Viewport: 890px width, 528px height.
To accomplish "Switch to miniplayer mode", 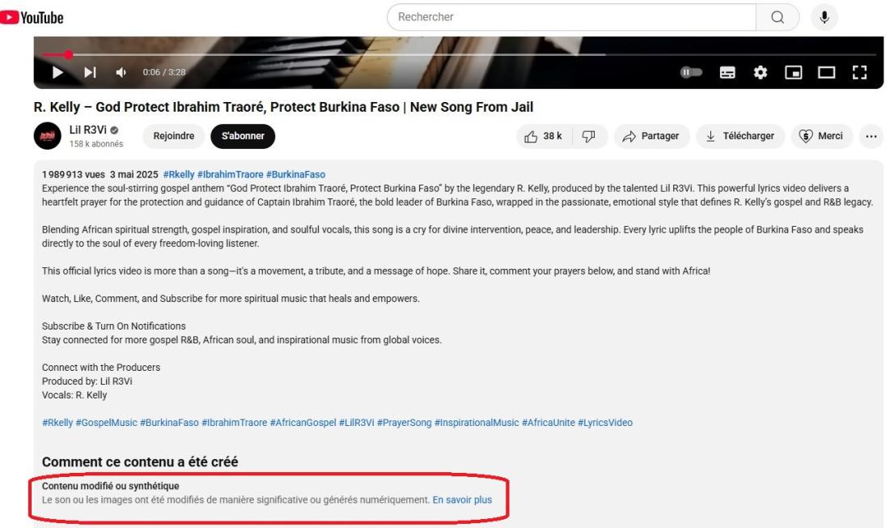I will [x=793, y=72].
